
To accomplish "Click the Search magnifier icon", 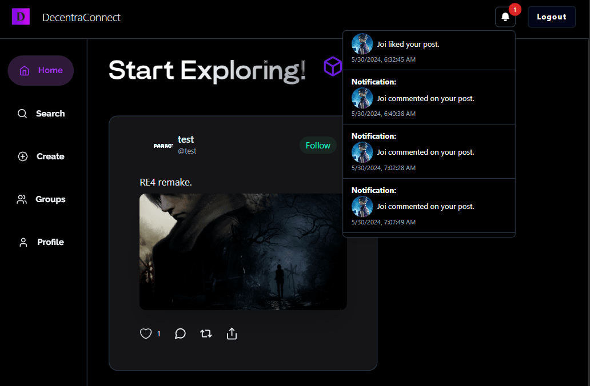I will (22, 114).
